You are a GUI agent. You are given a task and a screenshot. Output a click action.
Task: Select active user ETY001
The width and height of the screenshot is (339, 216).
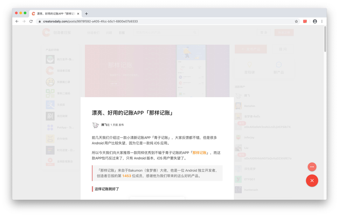250,179
